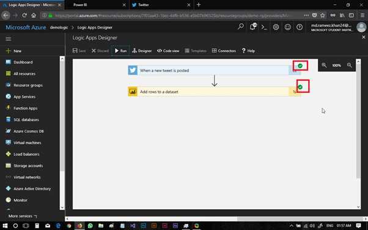368x230 pixels.
Task: Close the Logic Apps Designer blade
Action: coord(364,37)
